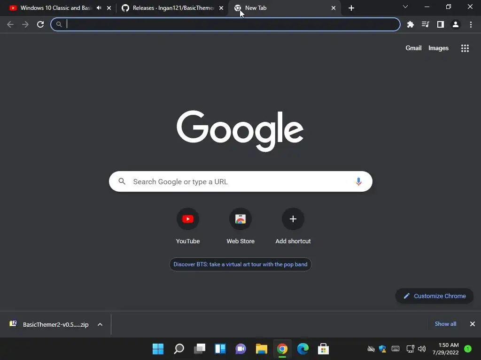The width and height of the screenshot is (481, 360).
Task: Open Gmail link
Action: pos(413,48)
